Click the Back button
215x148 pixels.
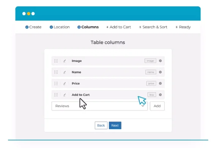click(101, 125)
